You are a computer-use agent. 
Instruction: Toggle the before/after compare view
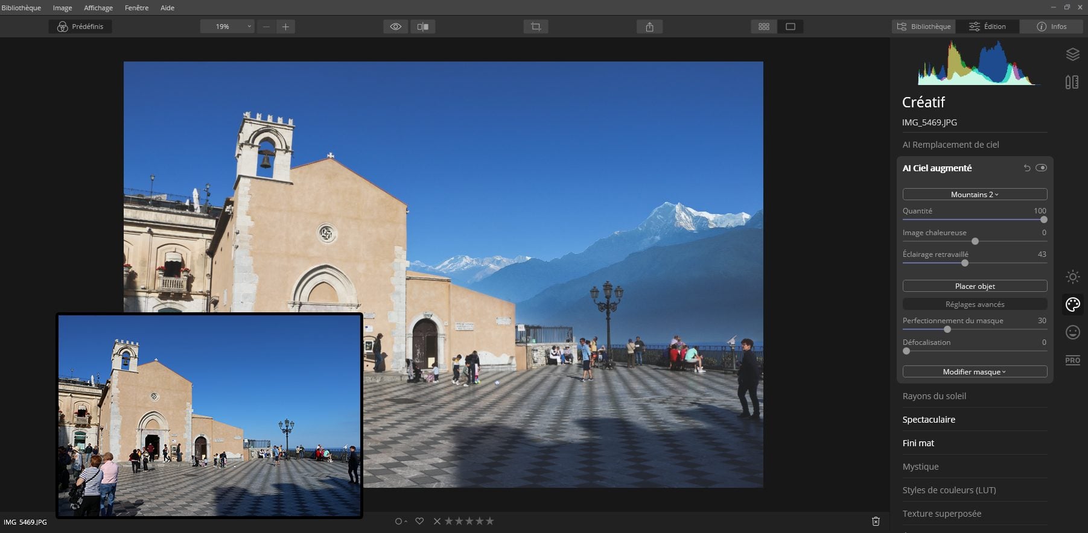click(x=423, y=27)
